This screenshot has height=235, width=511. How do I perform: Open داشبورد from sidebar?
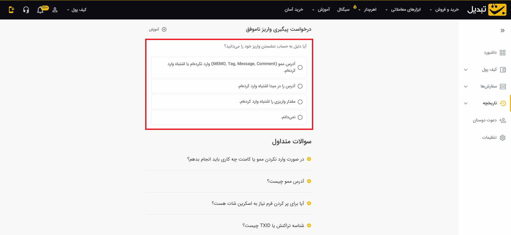click(x=494, y=53)
